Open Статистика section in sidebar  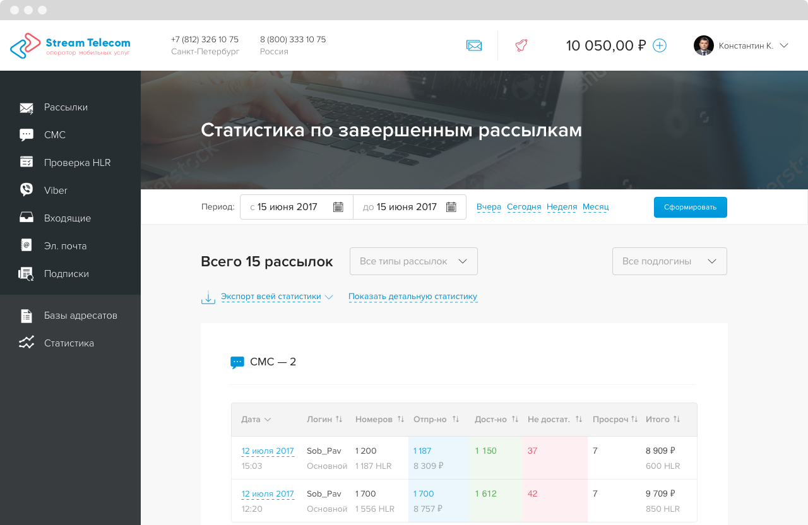pyautogui.click(x=69, y=343)
